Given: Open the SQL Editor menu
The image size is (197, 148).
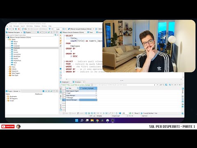Looking at the screenshot, I should point(30,26).
